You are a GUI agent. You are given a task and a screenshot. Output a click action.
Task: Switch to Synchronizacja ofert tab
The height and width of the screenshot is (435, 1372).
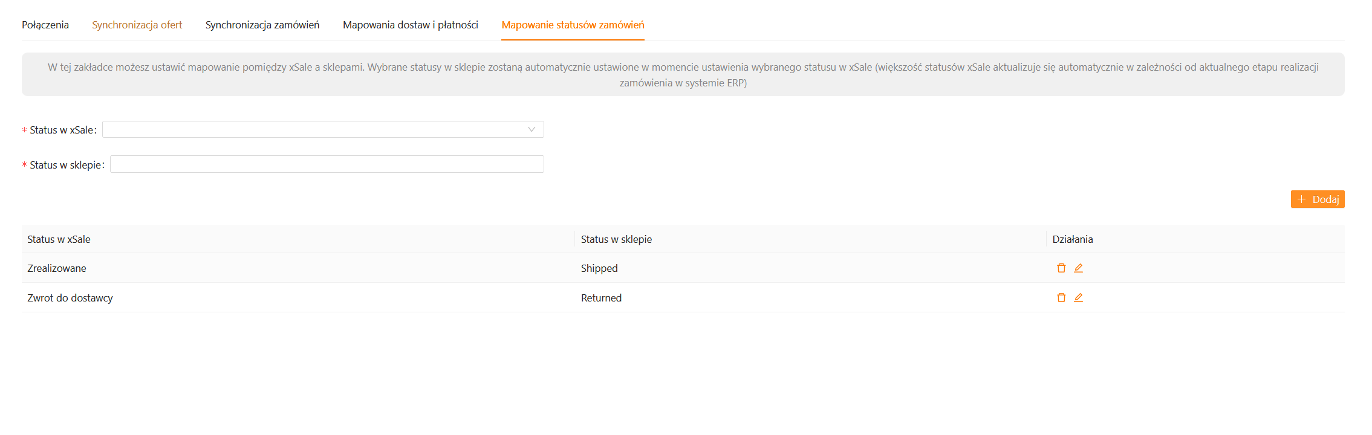pyautogui.click(x=137, y=25)
